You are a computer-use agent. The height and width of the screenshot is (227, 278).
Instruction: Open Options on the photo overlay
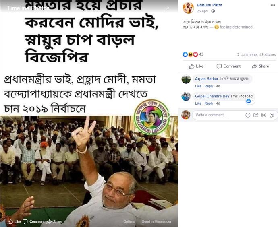tap(129, 221)
